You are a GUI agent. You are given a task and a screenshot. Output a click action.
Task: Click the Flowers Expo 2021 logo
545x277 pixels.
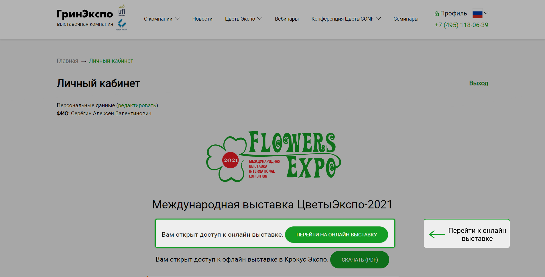click(x=274, y=156)
